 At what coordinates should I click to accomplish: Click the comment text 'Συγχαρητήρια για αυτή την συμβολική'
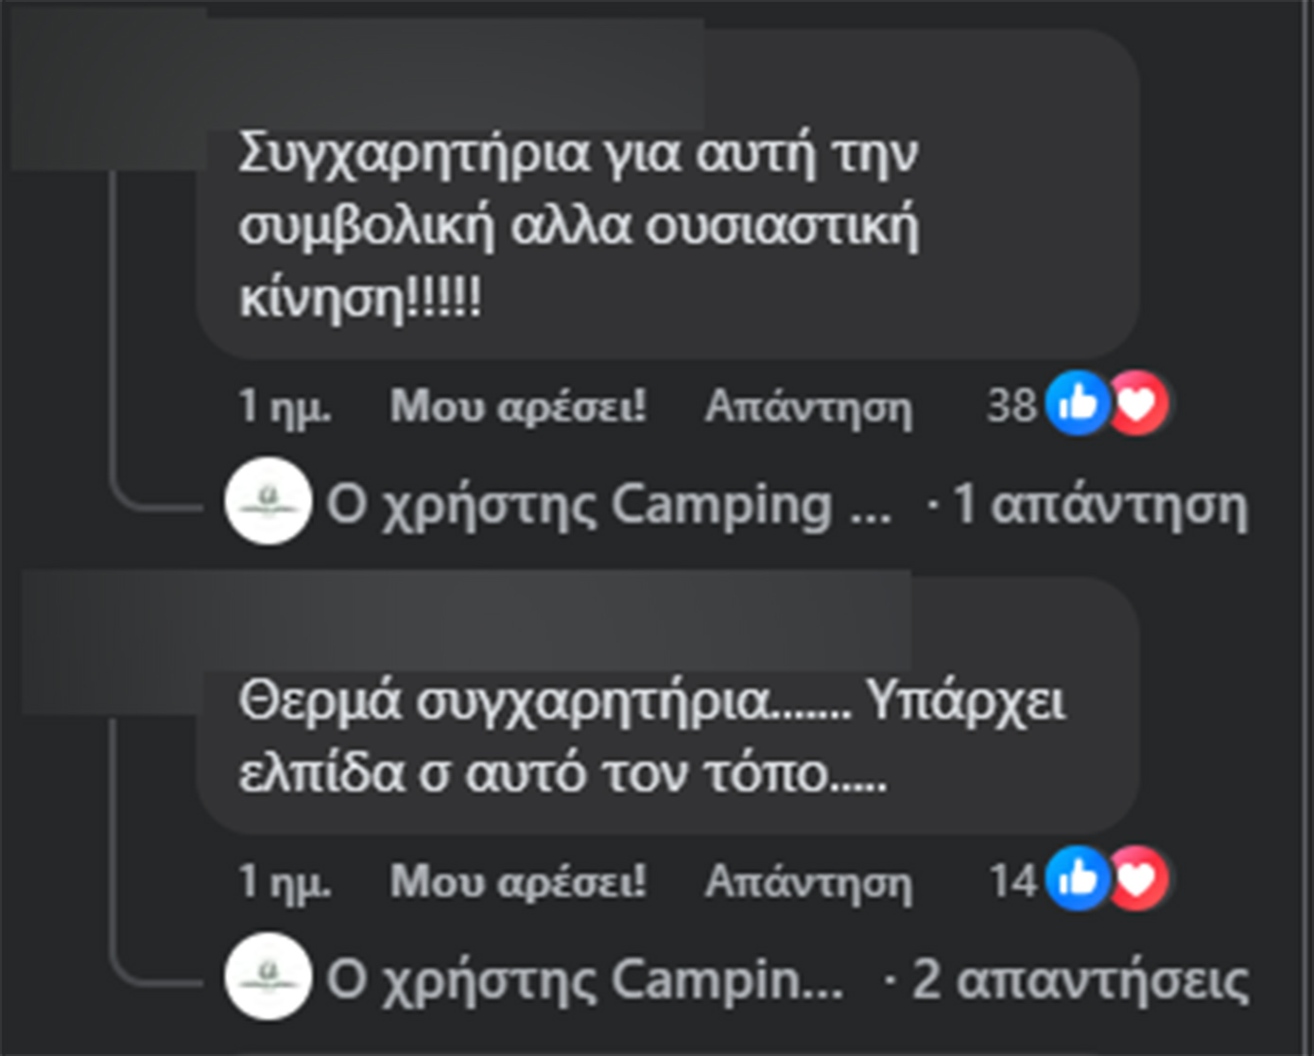578,189
